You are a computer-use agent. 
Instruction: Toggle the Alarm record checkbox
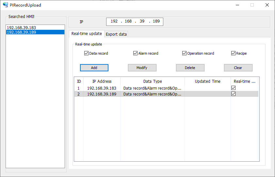(136, 53)
